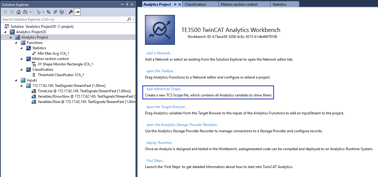
Task: Select Variables.fGrowSlow input row
Action: click(x=86, y=96)
